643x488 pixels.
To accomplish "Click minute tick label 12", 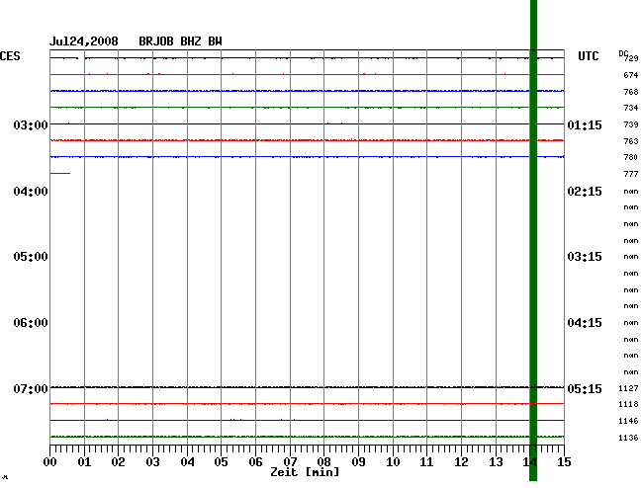I will 461,462.
